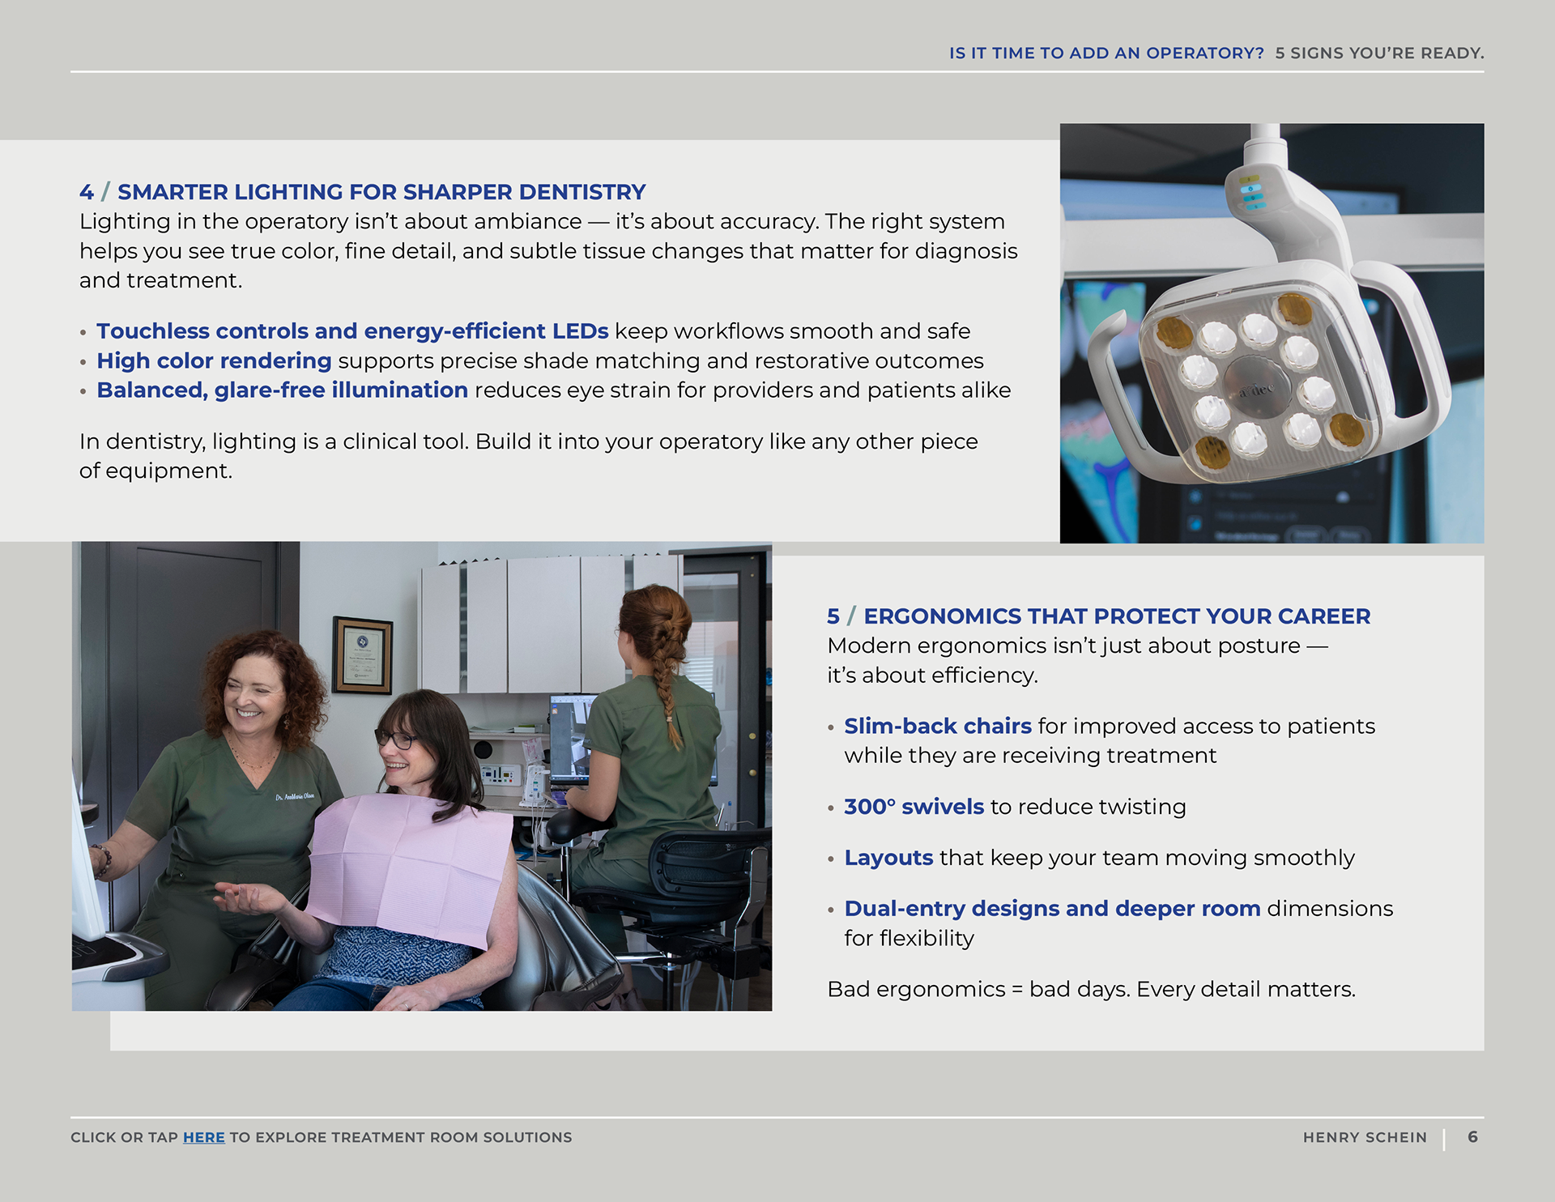Screen dimensions: 1555x1202
Task: Click the page number 6
Action: (1472, 1137)
